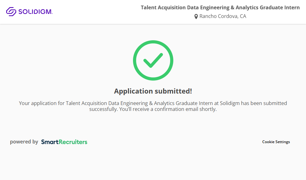
Task: Open the SmartRecruiters logo link
Action: (x=64, y=142)
